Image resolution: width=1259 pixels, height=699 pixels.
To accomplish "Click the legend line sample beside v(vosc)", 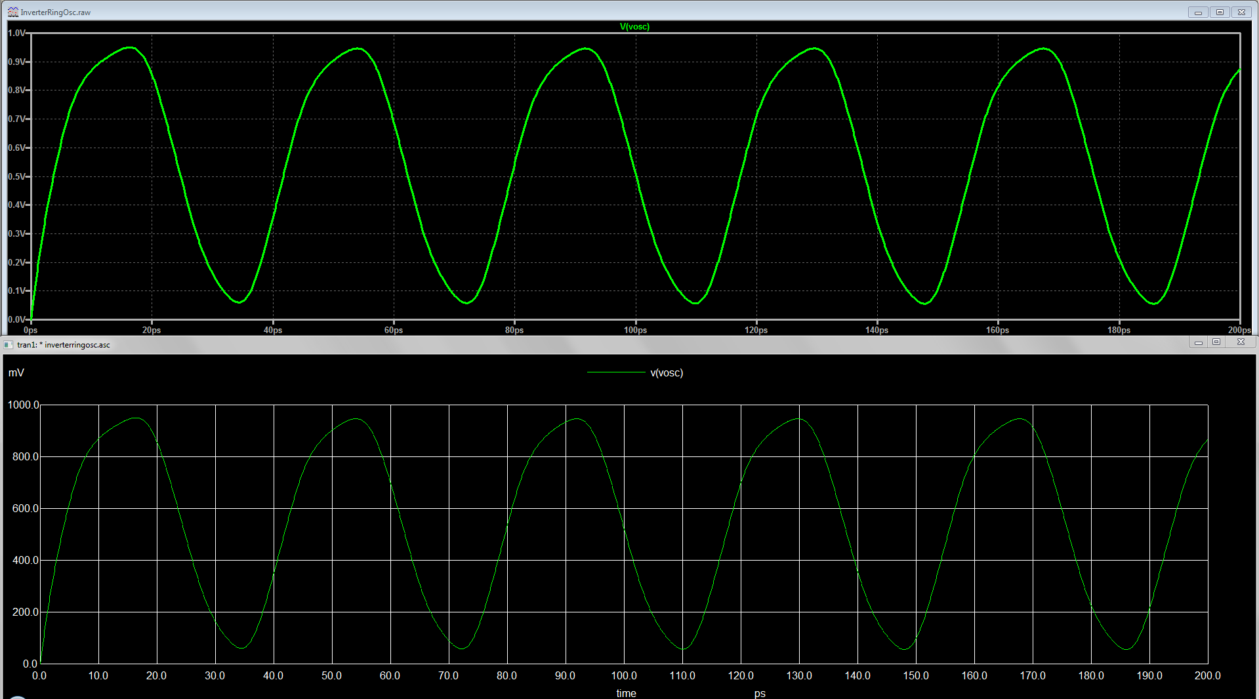I will [x=616, y=372].
